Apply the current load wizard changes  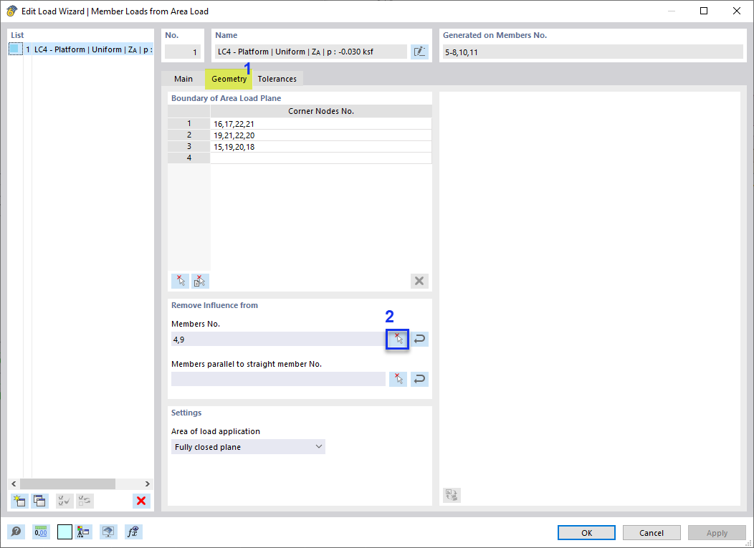(x=717, y=532)
